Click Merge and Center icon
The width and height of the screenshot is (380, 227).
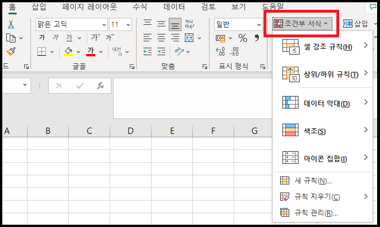189,38
